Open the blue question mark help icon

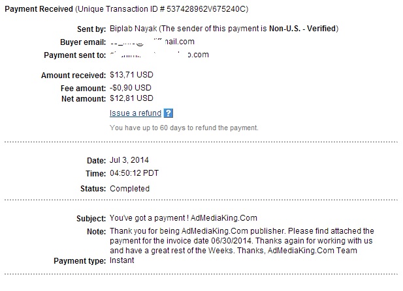(169, 113)
